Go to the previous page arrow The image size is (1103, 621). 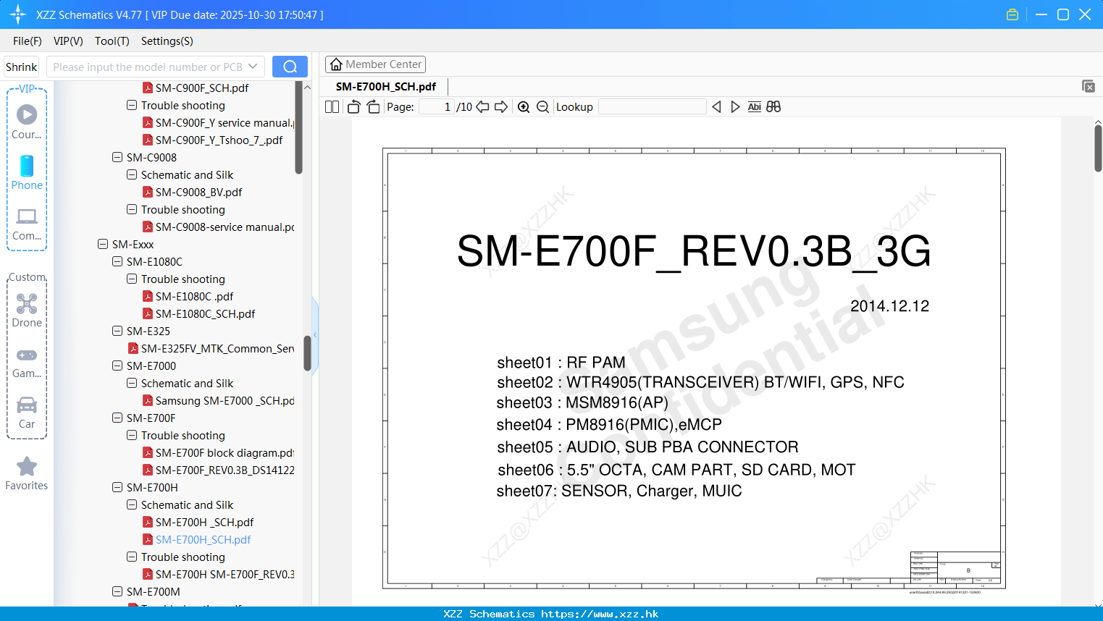pos(482,107)
